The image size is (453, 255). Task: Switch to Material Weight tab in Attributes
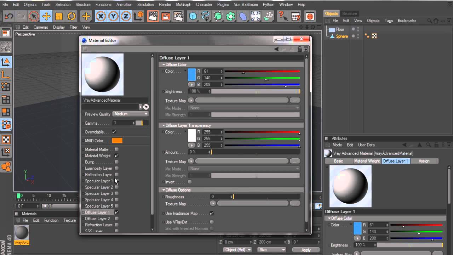(367, 161)
